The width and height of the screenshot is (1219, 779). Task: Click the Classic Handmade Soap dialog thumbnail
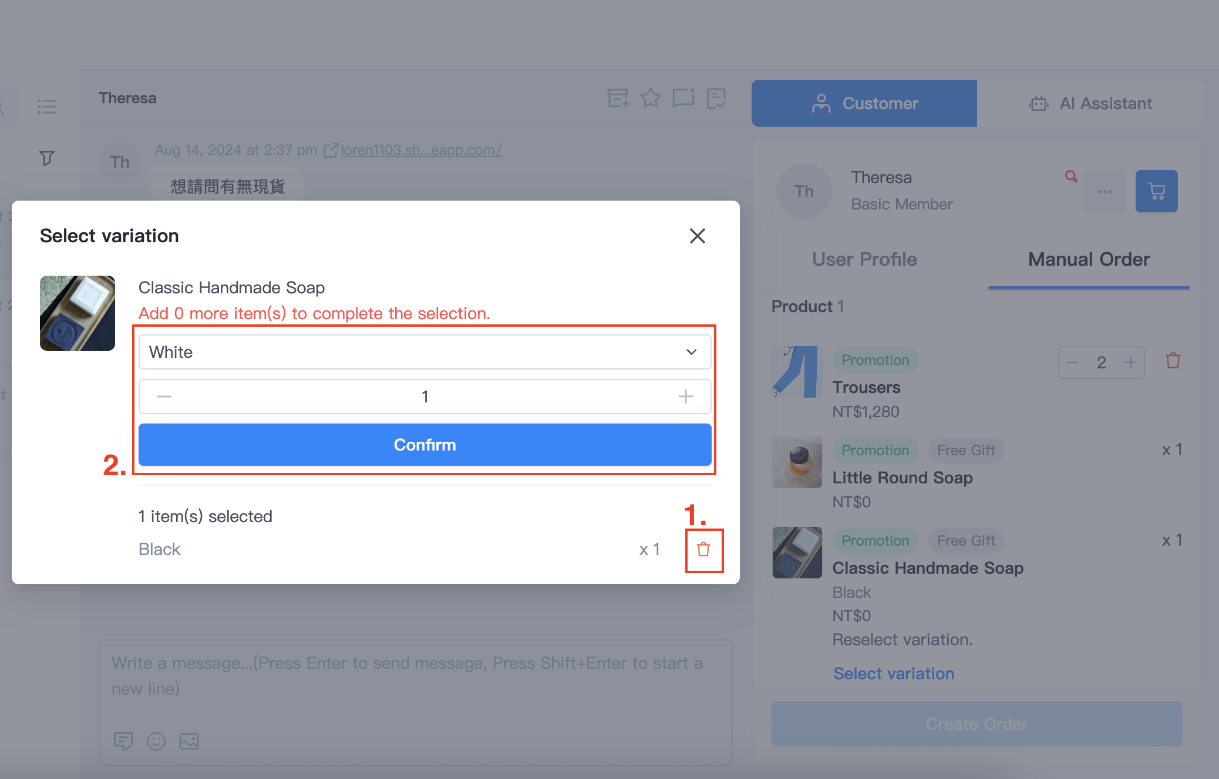78,313
